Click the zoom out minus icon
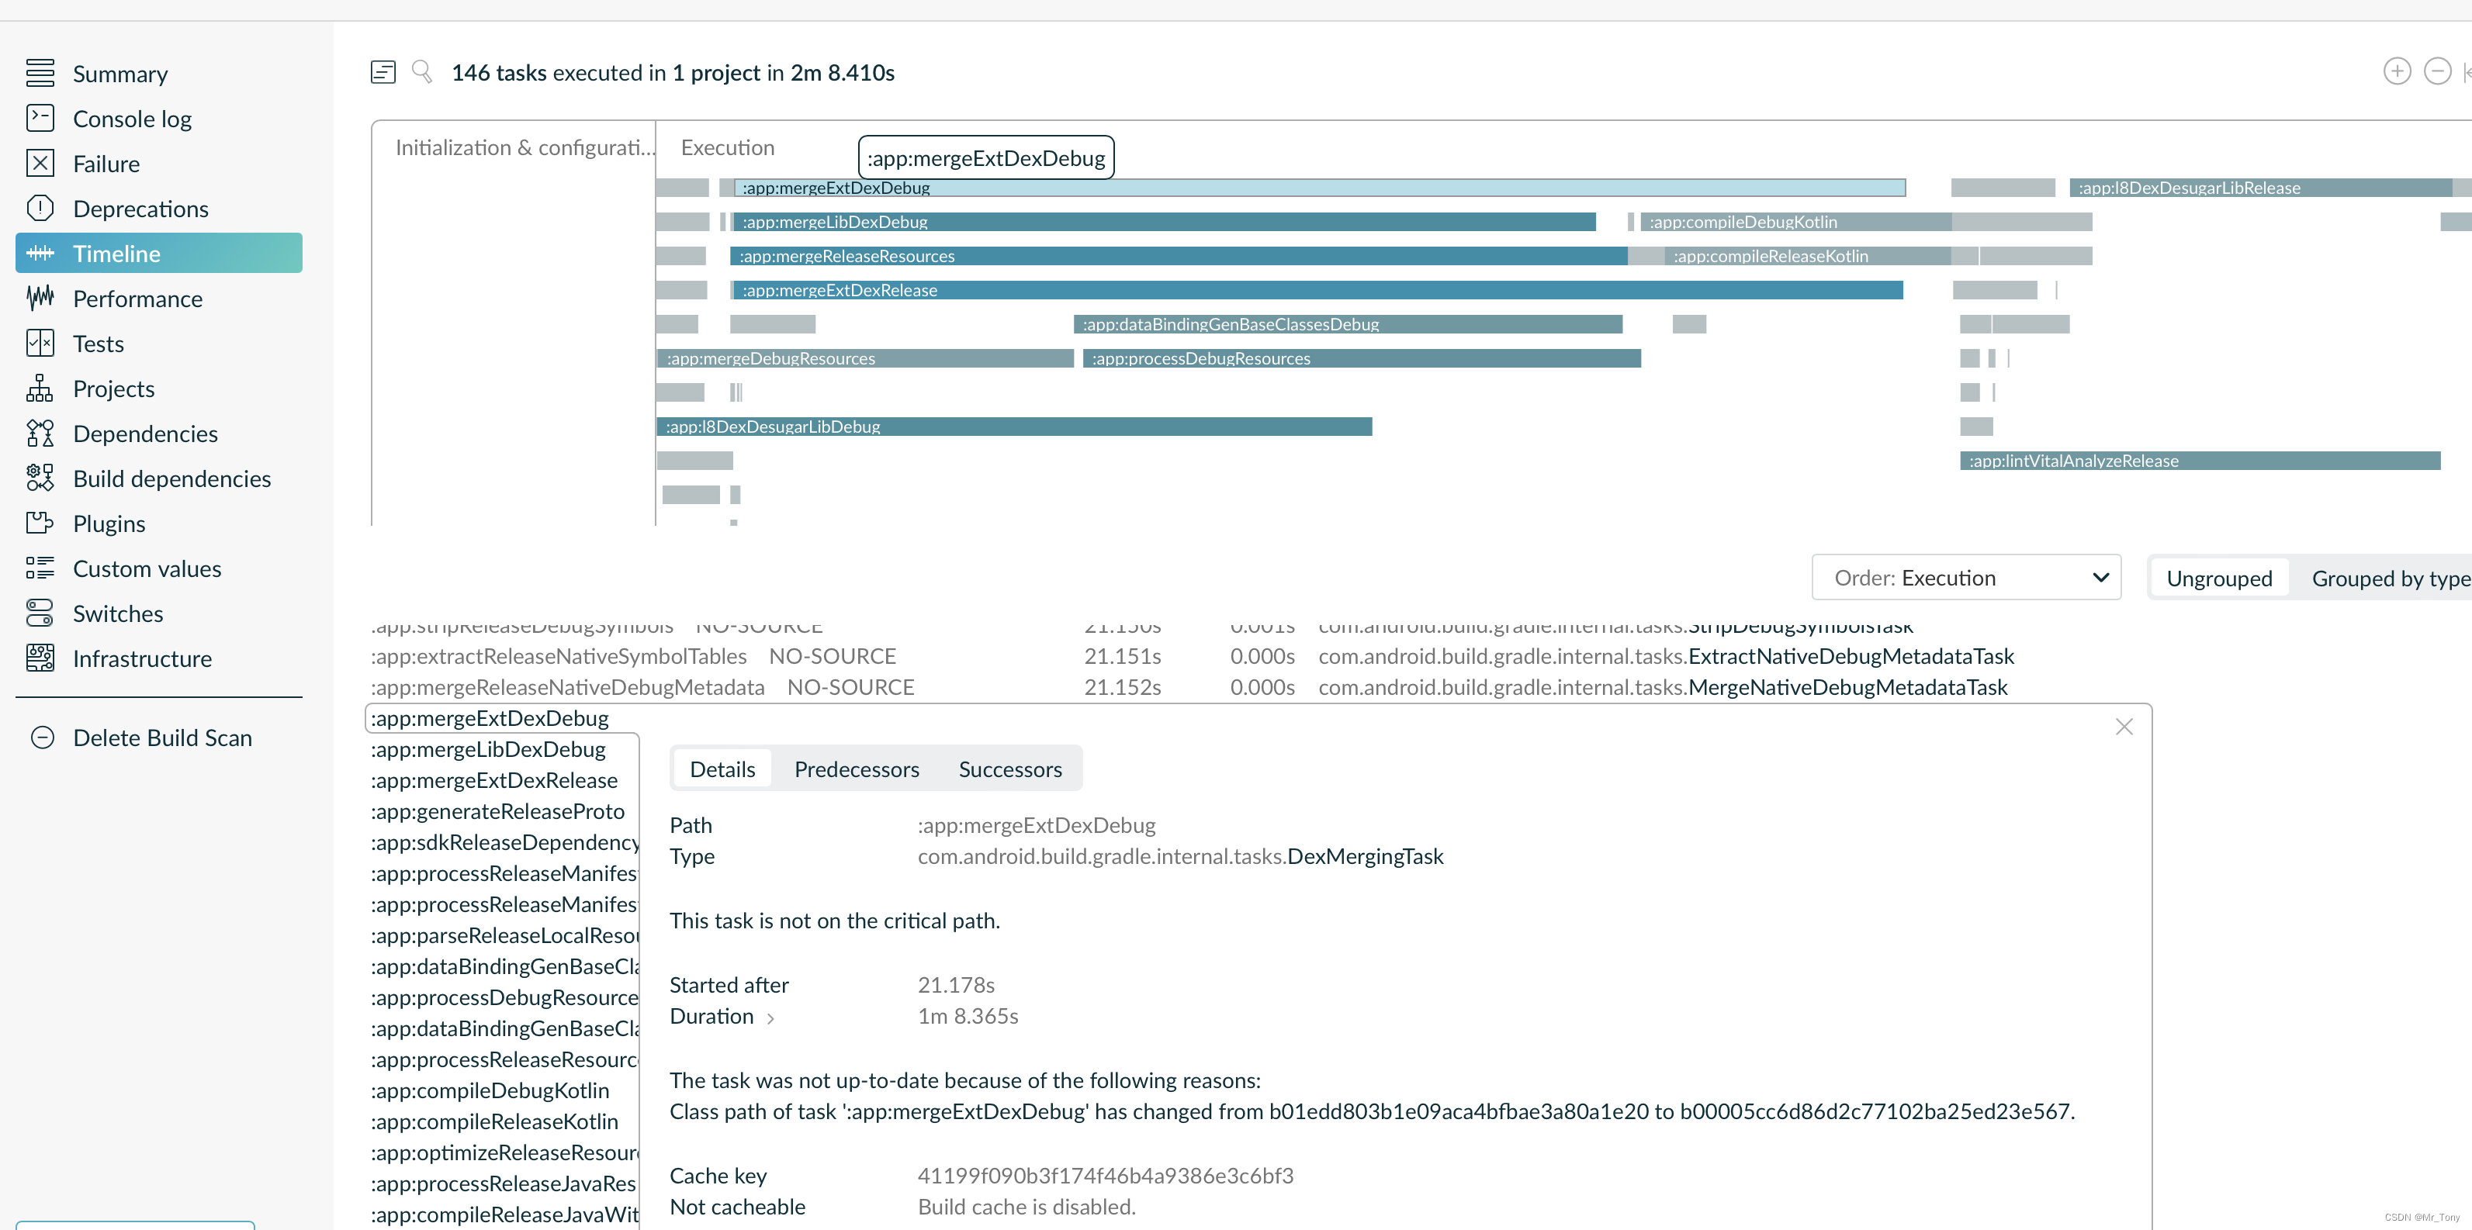The height and width of the screenshot is (1230, 2472). tap(2436, 72)
